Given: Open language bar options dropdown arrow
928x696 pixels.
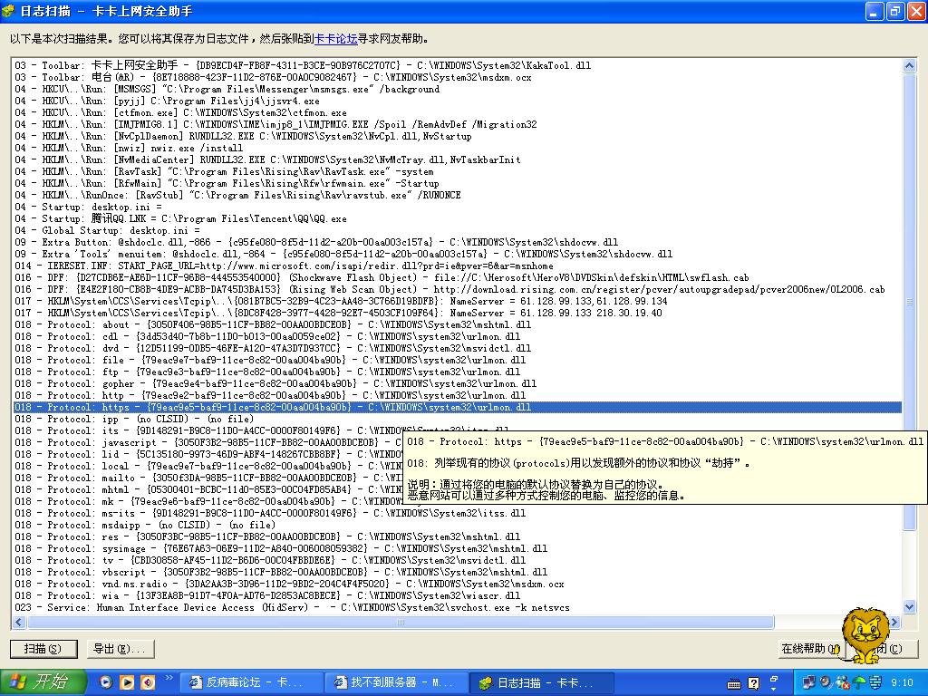Looking at the screenshot, I should point(774,689).
